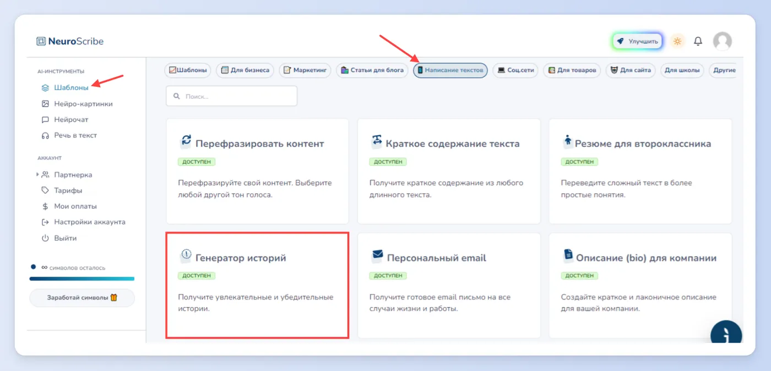Click the Нейрочат chat icon
Viewport: 771px width, 371px height.
pos(46,119)
